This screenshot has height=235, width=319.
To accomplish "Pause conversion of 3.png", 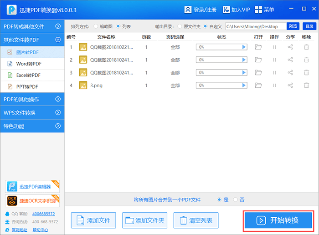I will (274, 85).
